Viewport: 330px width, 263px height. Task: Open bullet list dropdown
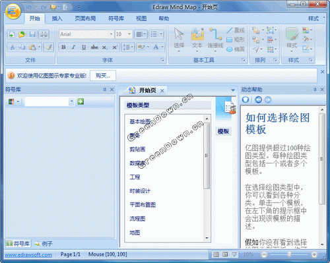click(x=156, y=34)
